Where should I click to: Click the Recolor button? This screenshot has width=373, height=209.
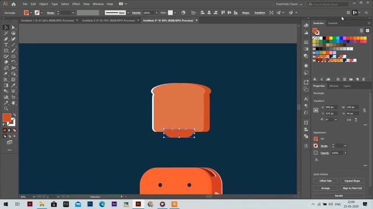point(339,196)
